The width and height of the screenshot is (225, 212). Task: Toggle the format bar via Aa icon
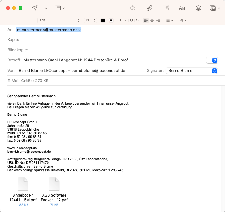(182, 8)
